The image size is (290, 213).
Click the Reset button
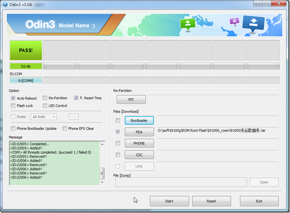211,201
